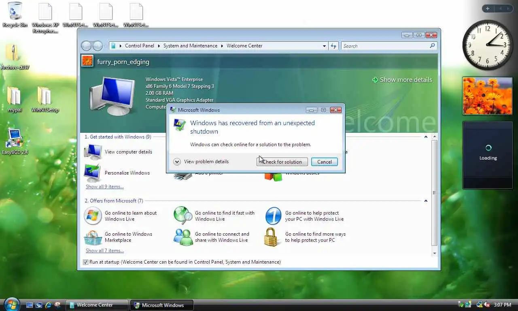Screen dimensions: 518x311
Task: Open Go online to learn about Windows Live
Action: coord(93,216)
